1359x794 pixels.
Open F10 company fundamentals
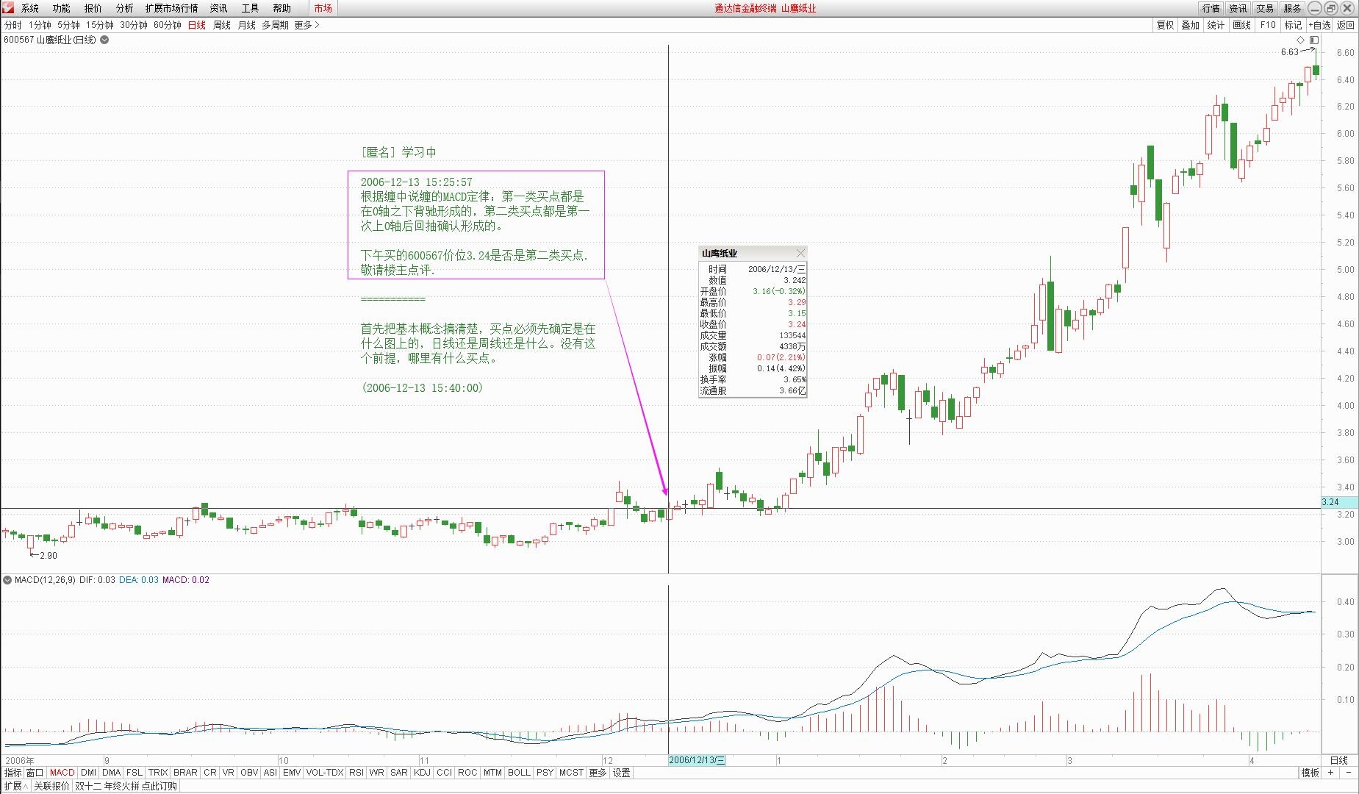1266,24
